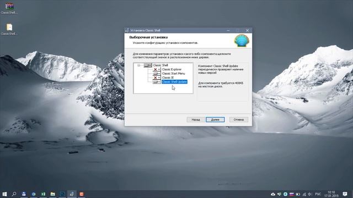Open the feature dropdown for Classic IE
Image resolution: width=353 pixels, height=198 pixels.
click(x=157, y=78)
